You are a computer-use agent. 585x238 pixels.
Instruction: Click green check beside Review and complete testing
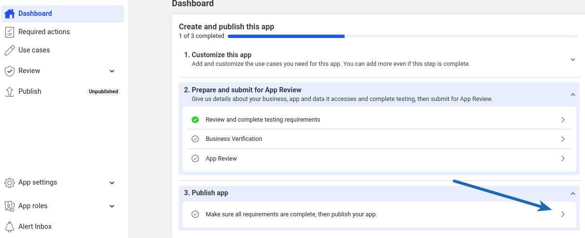point(195,119)
